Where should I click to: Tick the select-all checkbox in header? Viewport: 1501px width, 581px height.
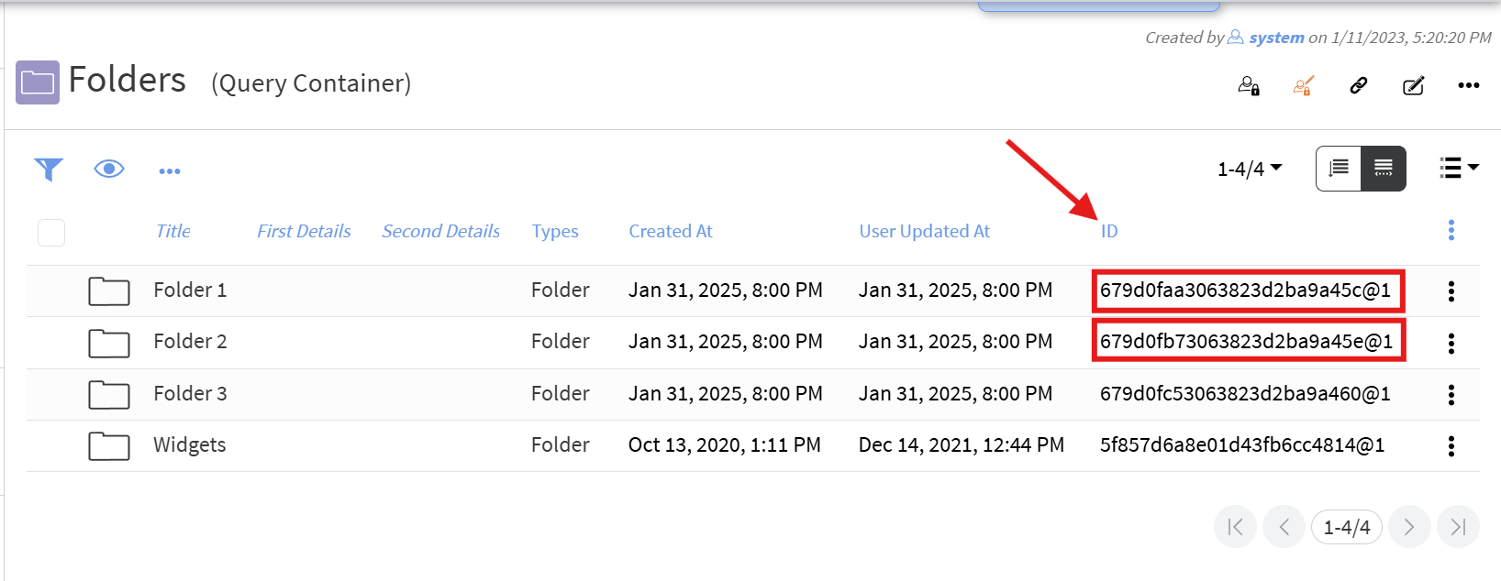point(51,233)
